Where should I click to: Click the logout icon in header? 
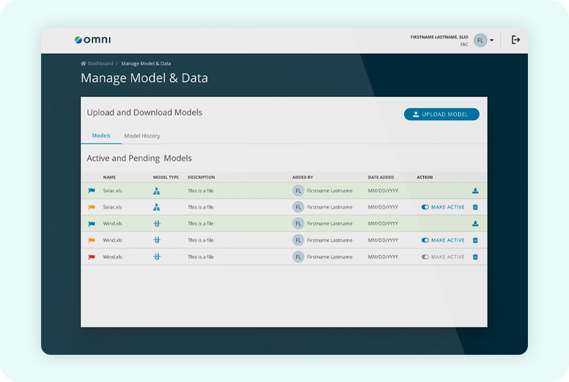[516, 40]
